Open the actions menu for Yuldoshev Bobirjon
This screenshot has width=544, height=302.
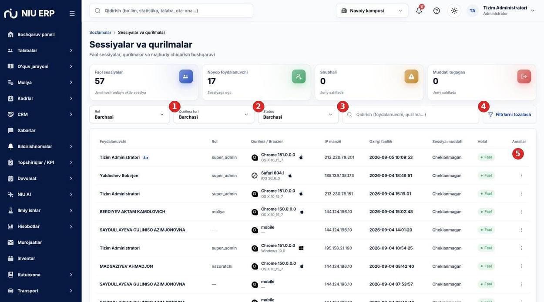pyautogui.click(x=521, y=176)
